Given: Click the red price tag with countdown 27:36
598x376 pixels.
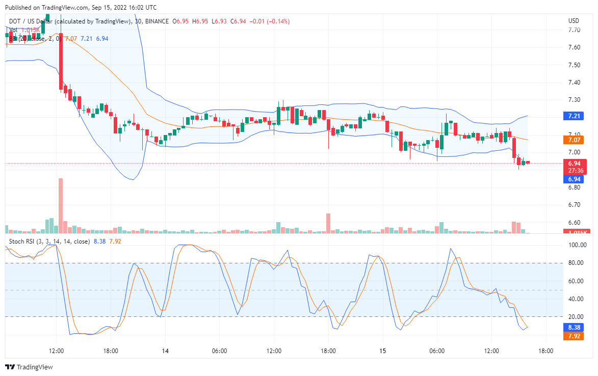Looking at the screenshot, I should pos(575,167).
